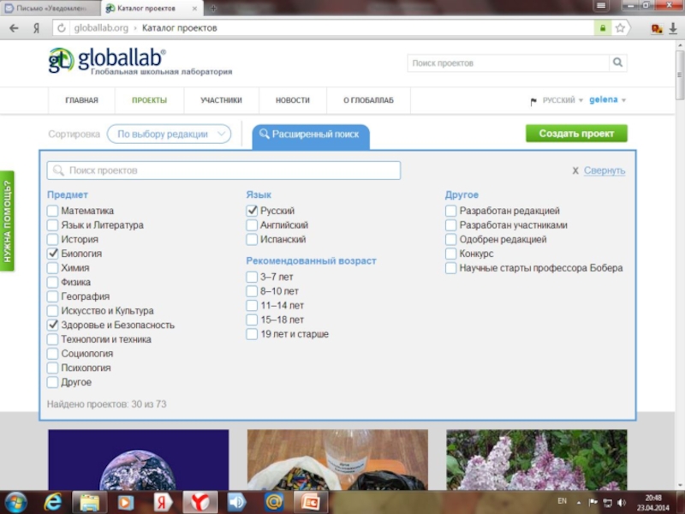Open Windows Media Player taskbar icon

(126, 503)
